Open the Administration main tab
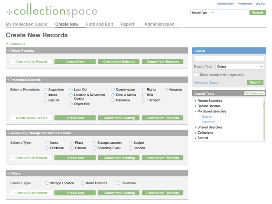272x204 pixels. point(159,24)
